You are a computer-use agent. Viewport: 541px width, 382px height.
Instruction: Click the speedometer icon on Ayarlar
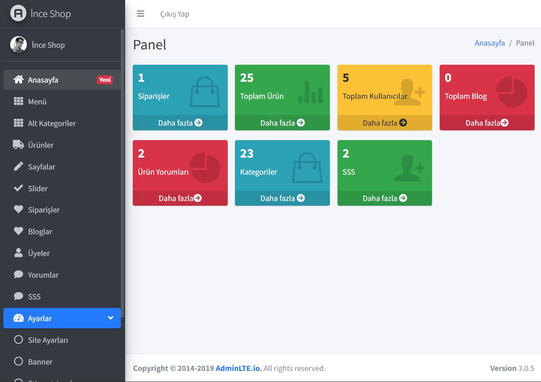[x=17, y=318]
